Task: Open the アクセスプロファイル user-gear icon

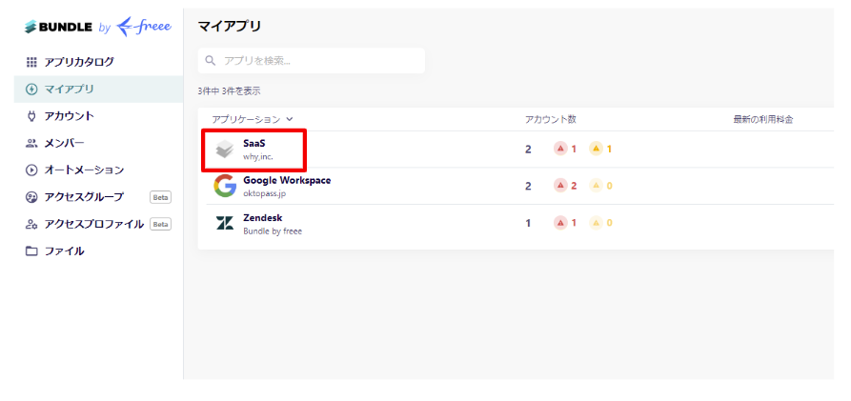Action: [31, 224]
